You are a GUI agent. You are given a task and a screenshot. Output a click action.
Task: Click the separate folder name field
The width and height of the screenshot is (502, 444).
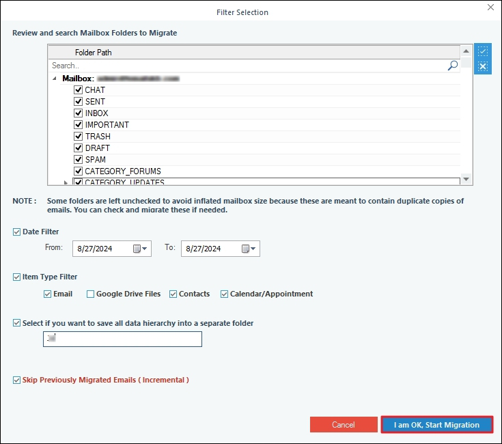coord(123,339)
